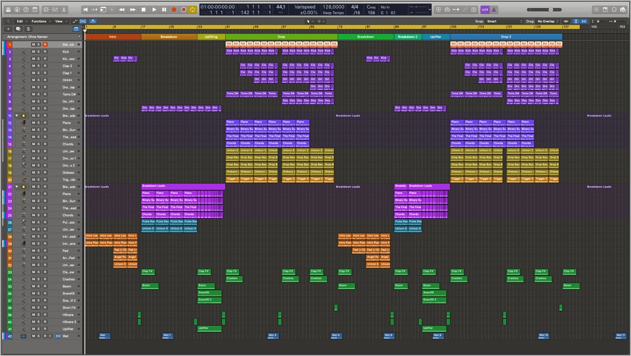Image resolution: width=631 pixels, height=356 pixels.
Task: Open the List Editors icon
Action: click(x=596, y=9)
